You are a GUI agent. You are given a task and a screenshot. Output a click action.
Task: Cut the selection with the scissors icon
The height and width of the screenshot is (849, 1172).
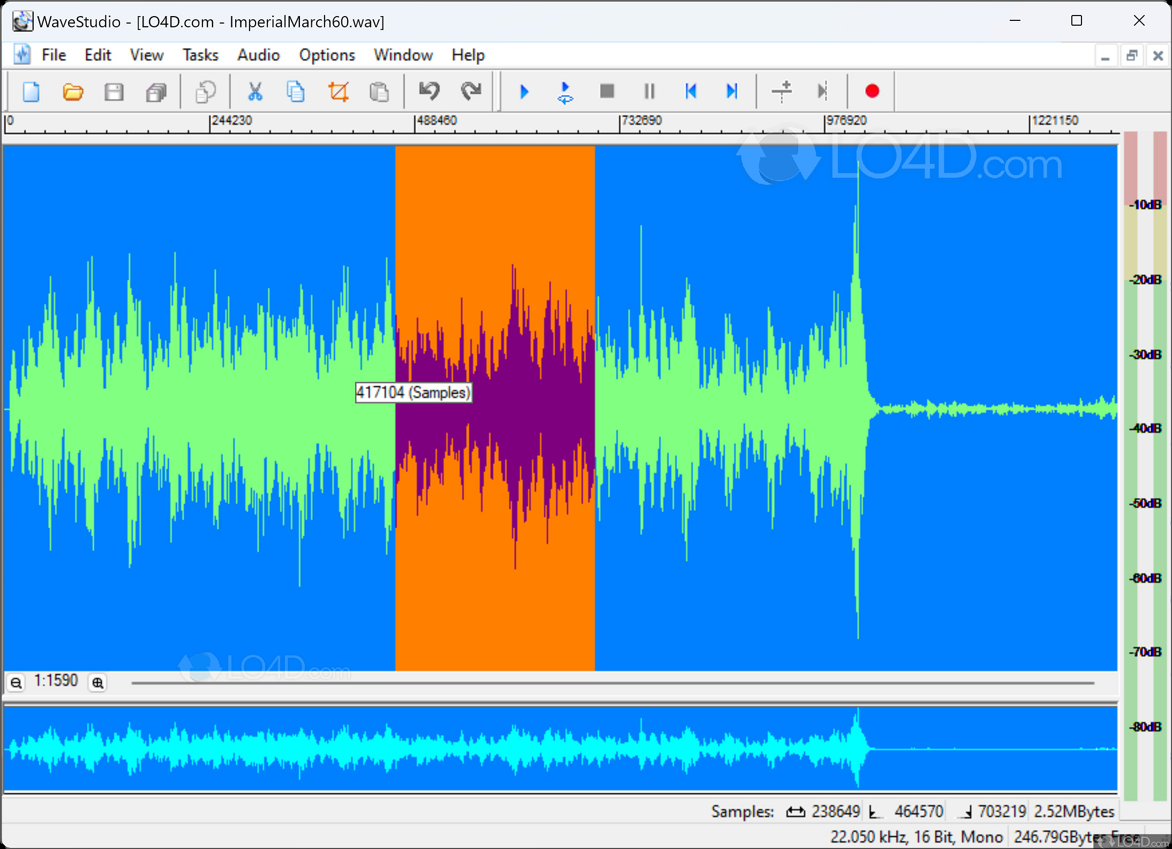(255, 92)
